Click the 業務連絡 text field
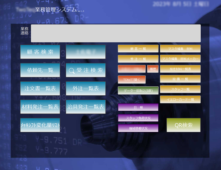 pyautogui.click(x=115, y=33)
